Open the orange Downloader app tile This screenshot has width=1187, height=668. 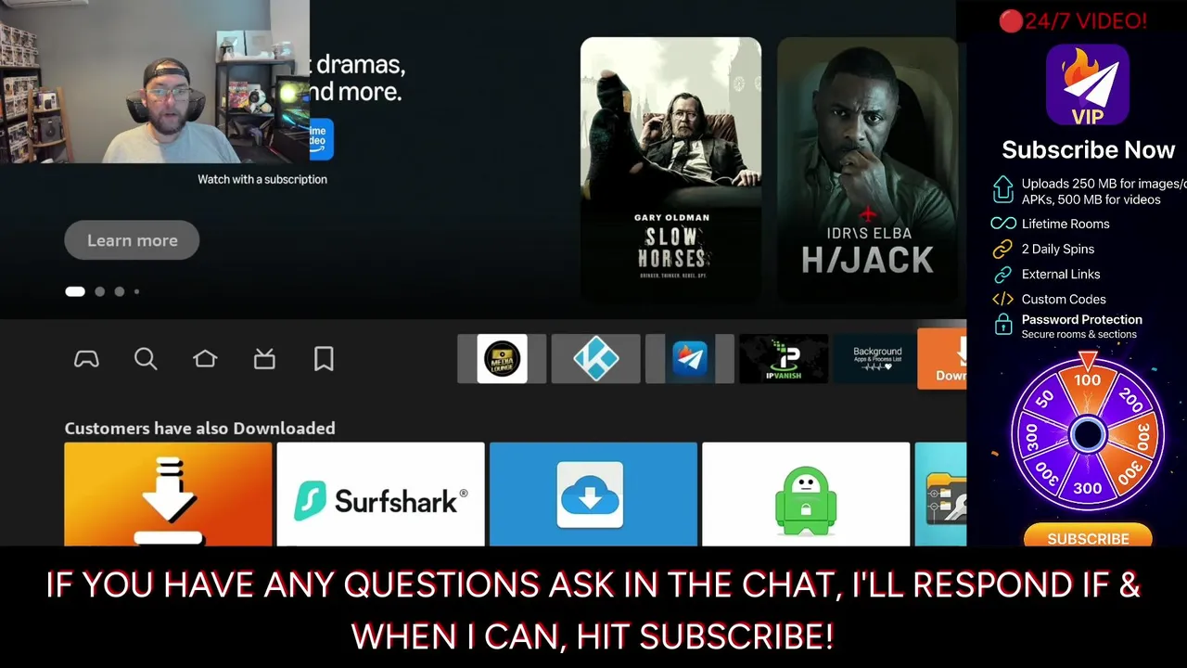pos(942,359)
